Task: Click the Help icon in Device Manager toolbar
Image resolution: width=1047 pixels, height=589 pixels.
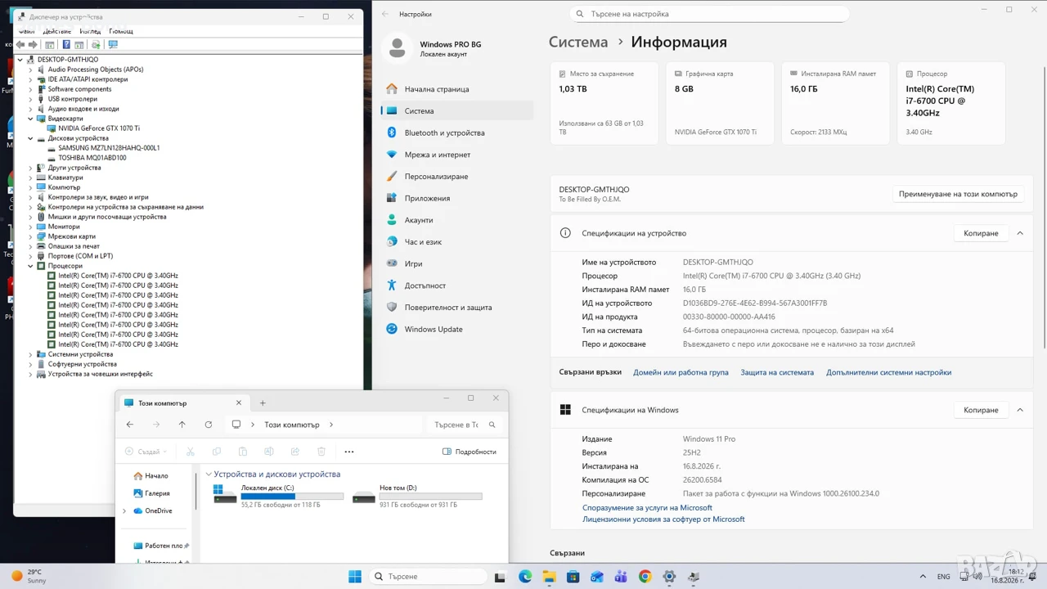Action: [x=66, y=45]
